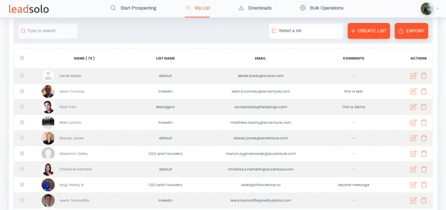Expand the profile menu chevron
The image size is (446, 210).
[x=437, y=9]
